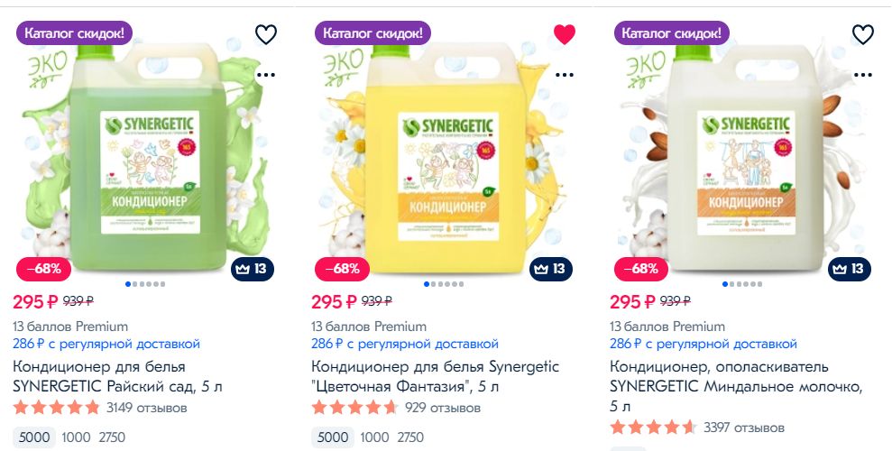Open three-dots menu on Цветочная Фантазия card
The height and width of the screenshot is (451, 892).
(565, 75)
